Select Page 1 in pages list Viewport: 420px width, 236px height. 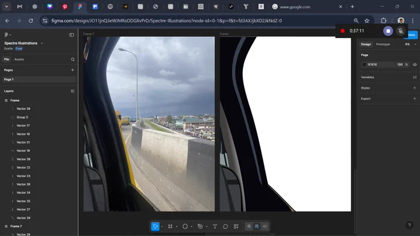click(39, 79)
